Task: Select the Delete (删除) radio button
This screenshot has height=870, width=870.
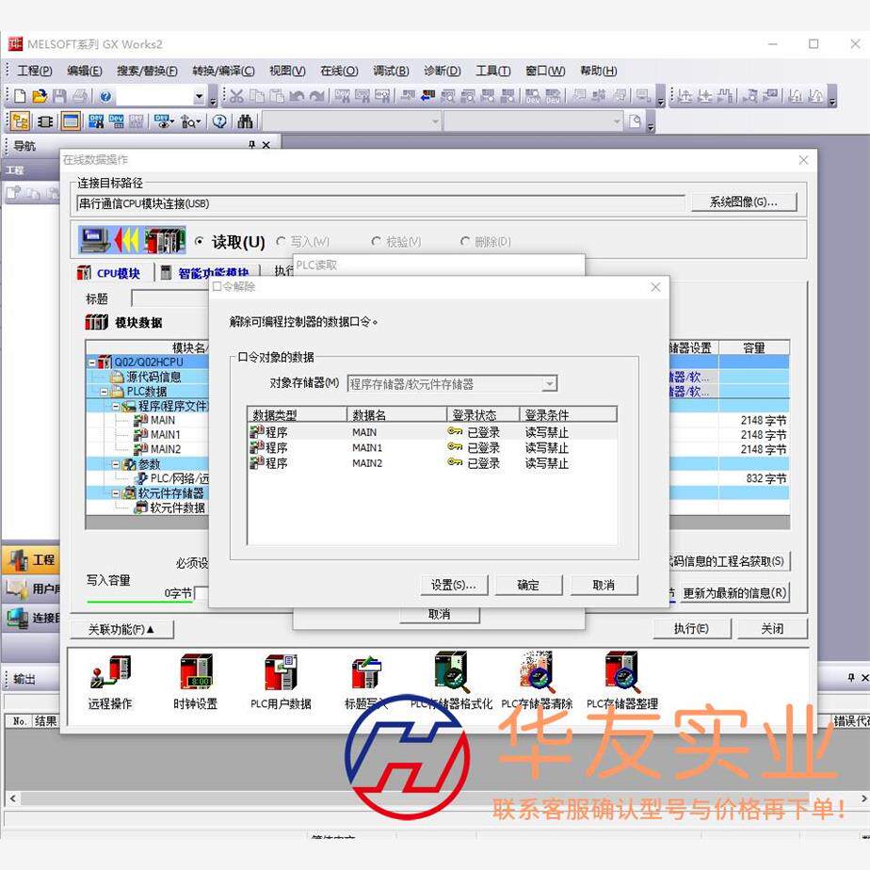Action: [x=465, y=241]
